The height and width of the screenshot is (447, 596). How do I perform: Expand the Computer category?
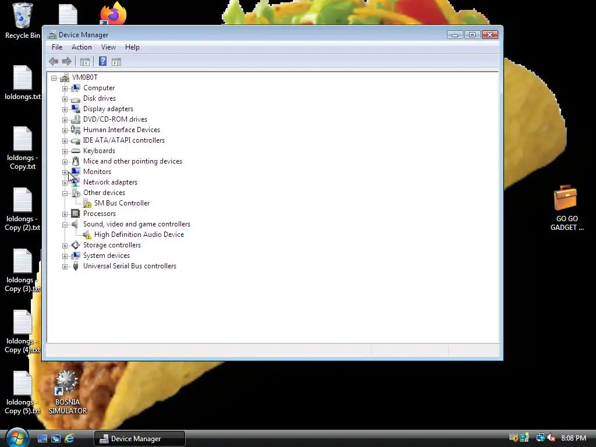[x=65, y=88]
